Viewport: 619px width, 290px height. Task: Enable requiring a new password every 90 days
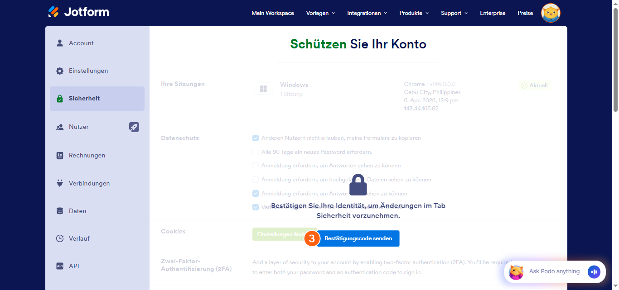click(256, 152)
